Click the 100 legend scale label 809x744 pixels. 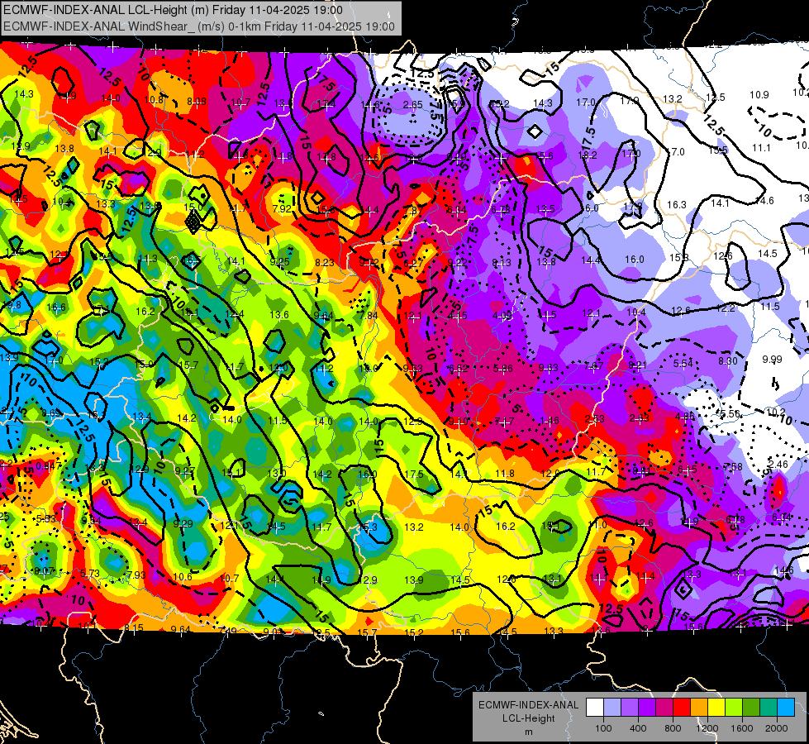(603, 728)
